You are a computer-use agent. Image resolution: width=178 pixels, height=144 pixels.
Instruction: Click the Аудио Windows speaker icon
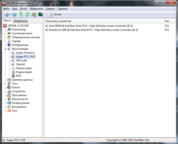(13, 53)
